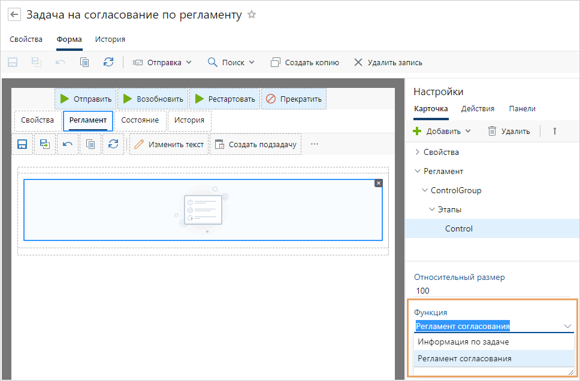Mark the record as favorite with the star
The image size is (580, 381).
pos(252,15)
